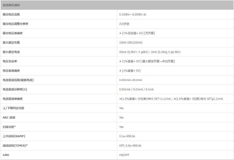
Task: Click the 电压变动率 label
Action: (10, 61)
